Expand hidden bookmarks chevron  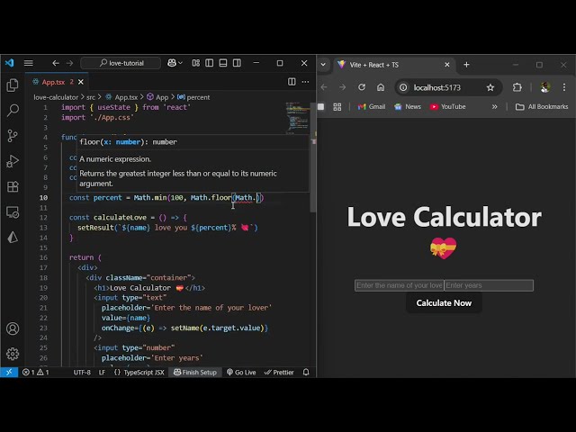pos(494,107)
